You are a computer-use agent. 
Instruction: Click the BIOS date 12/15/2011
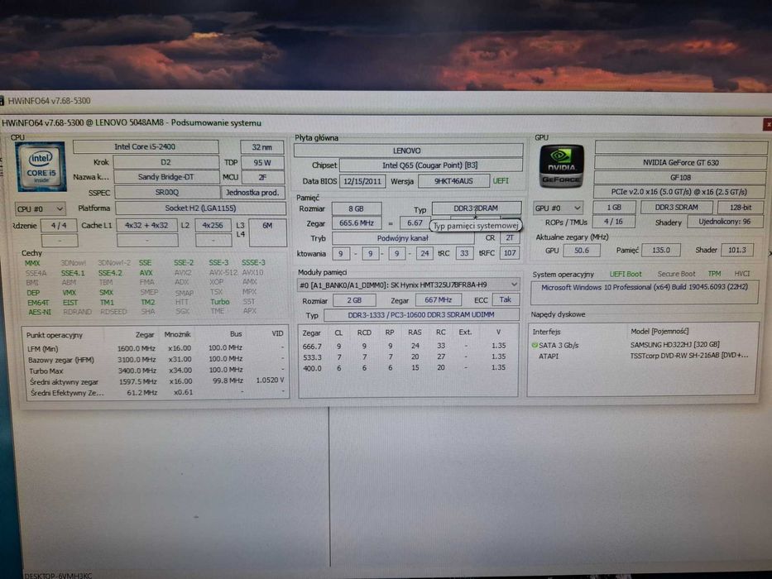click(x=362, y=181)
